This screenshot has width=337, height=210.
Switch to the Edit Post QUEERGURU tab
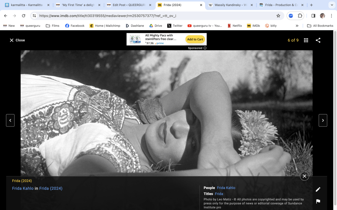(x=128, y=5)
